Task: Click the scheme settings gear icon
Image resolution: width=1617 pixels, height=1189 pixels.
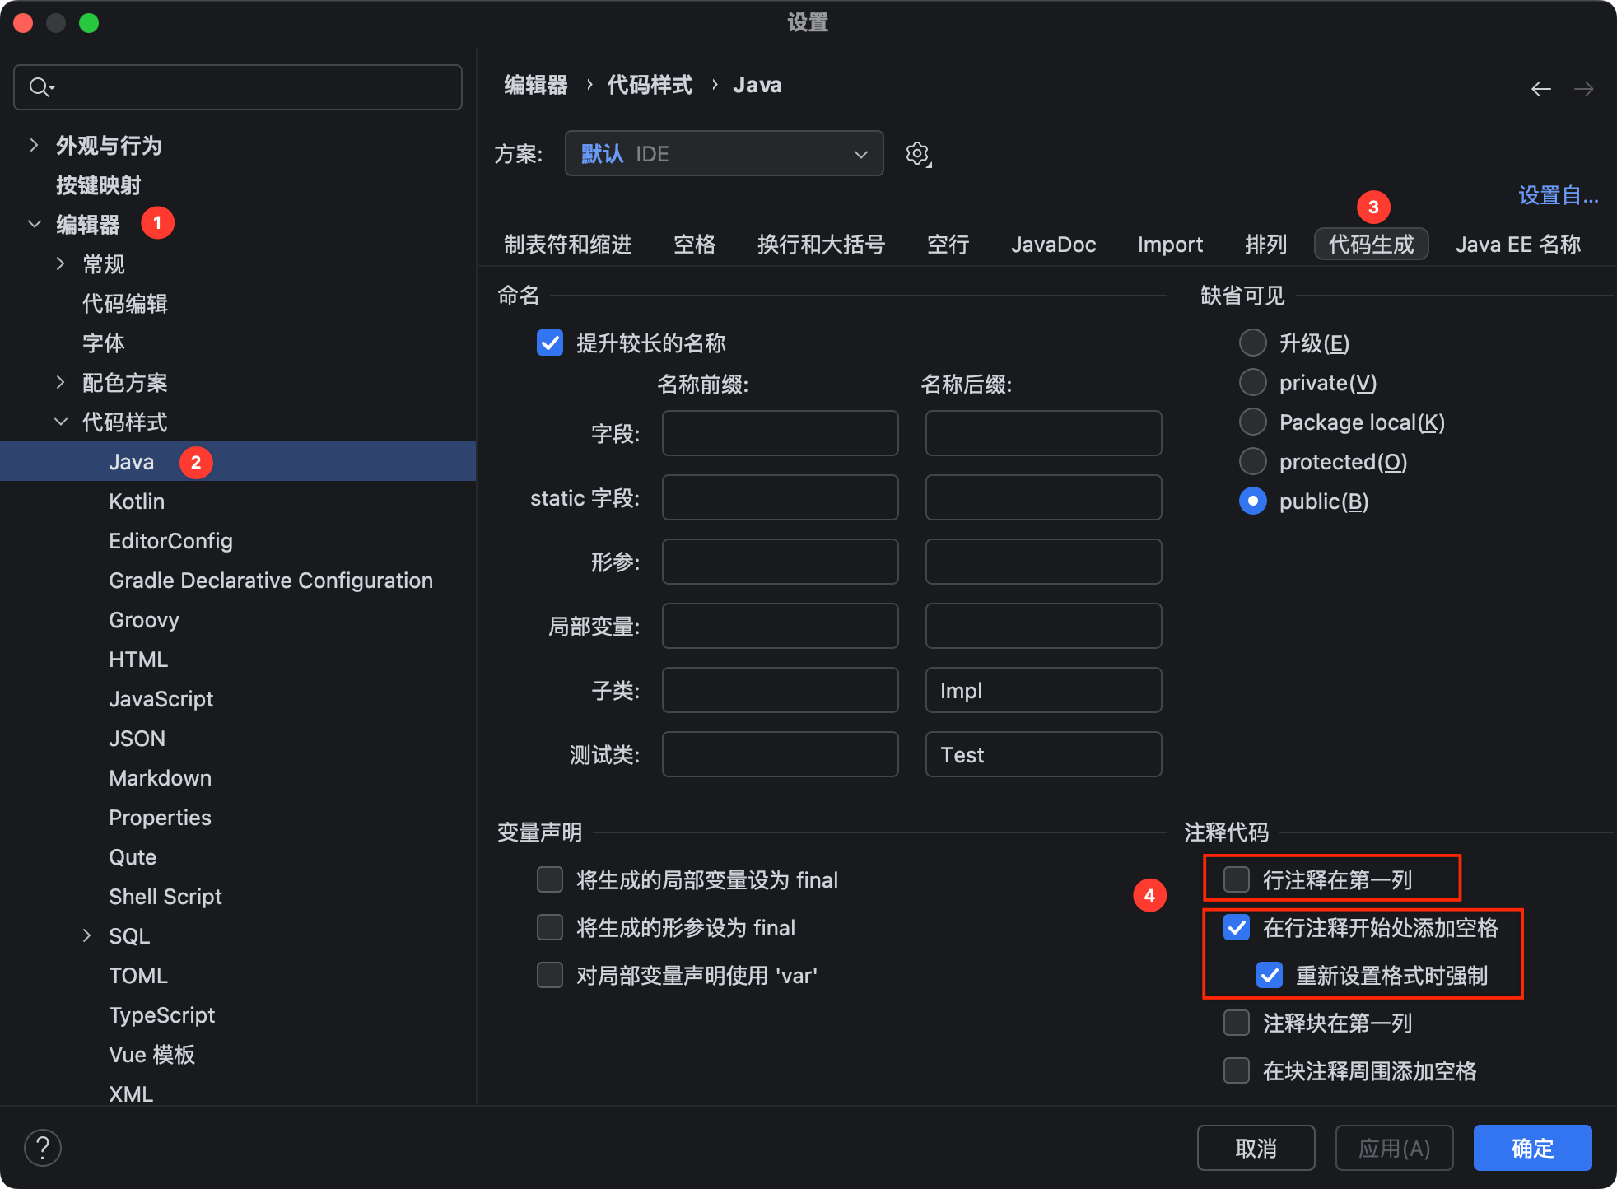Action: (917, 154)
